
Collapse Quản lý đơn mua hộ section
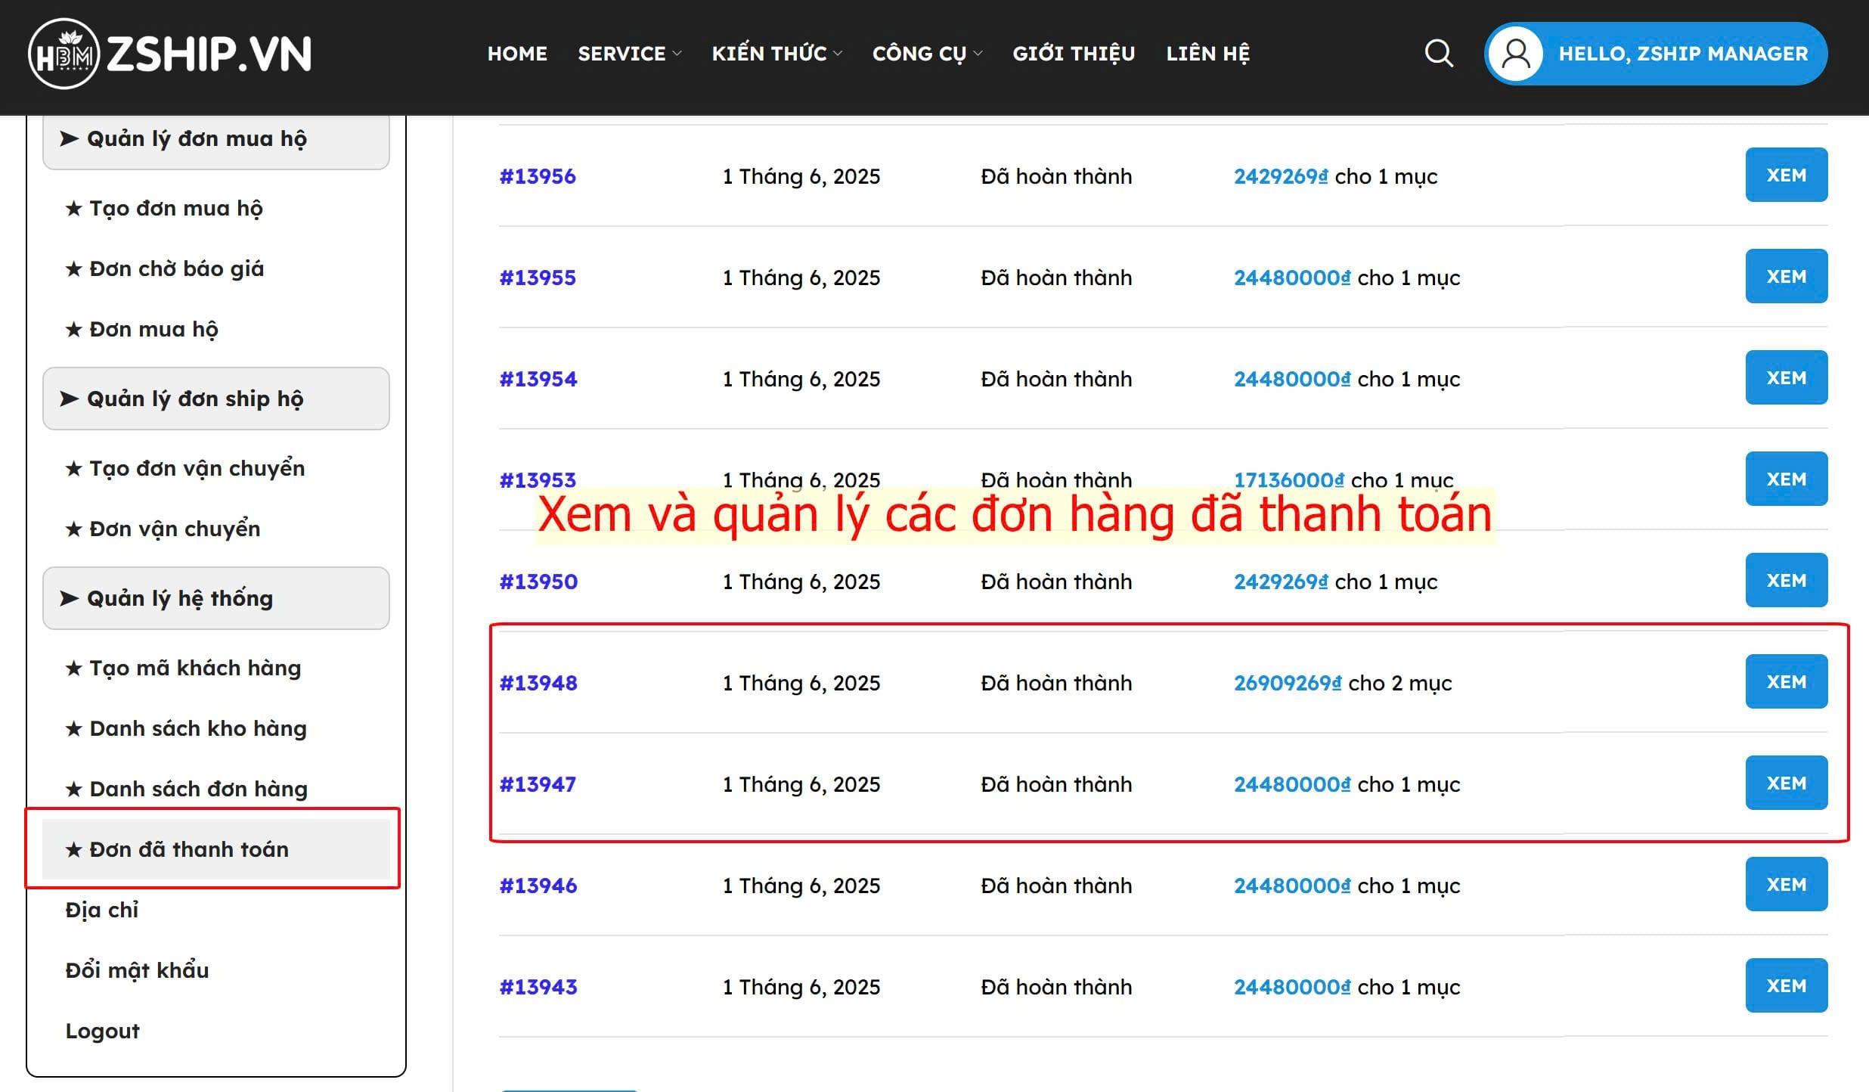215,139
